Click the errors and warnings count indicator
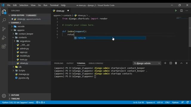The height and width of the screenshot is (107, 191). click(x=41, y=102)
